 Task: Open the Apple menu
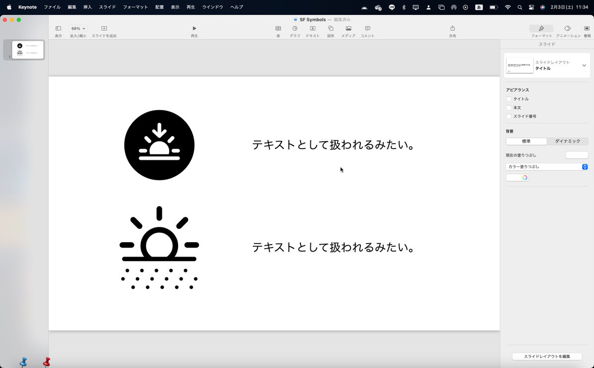9,7
